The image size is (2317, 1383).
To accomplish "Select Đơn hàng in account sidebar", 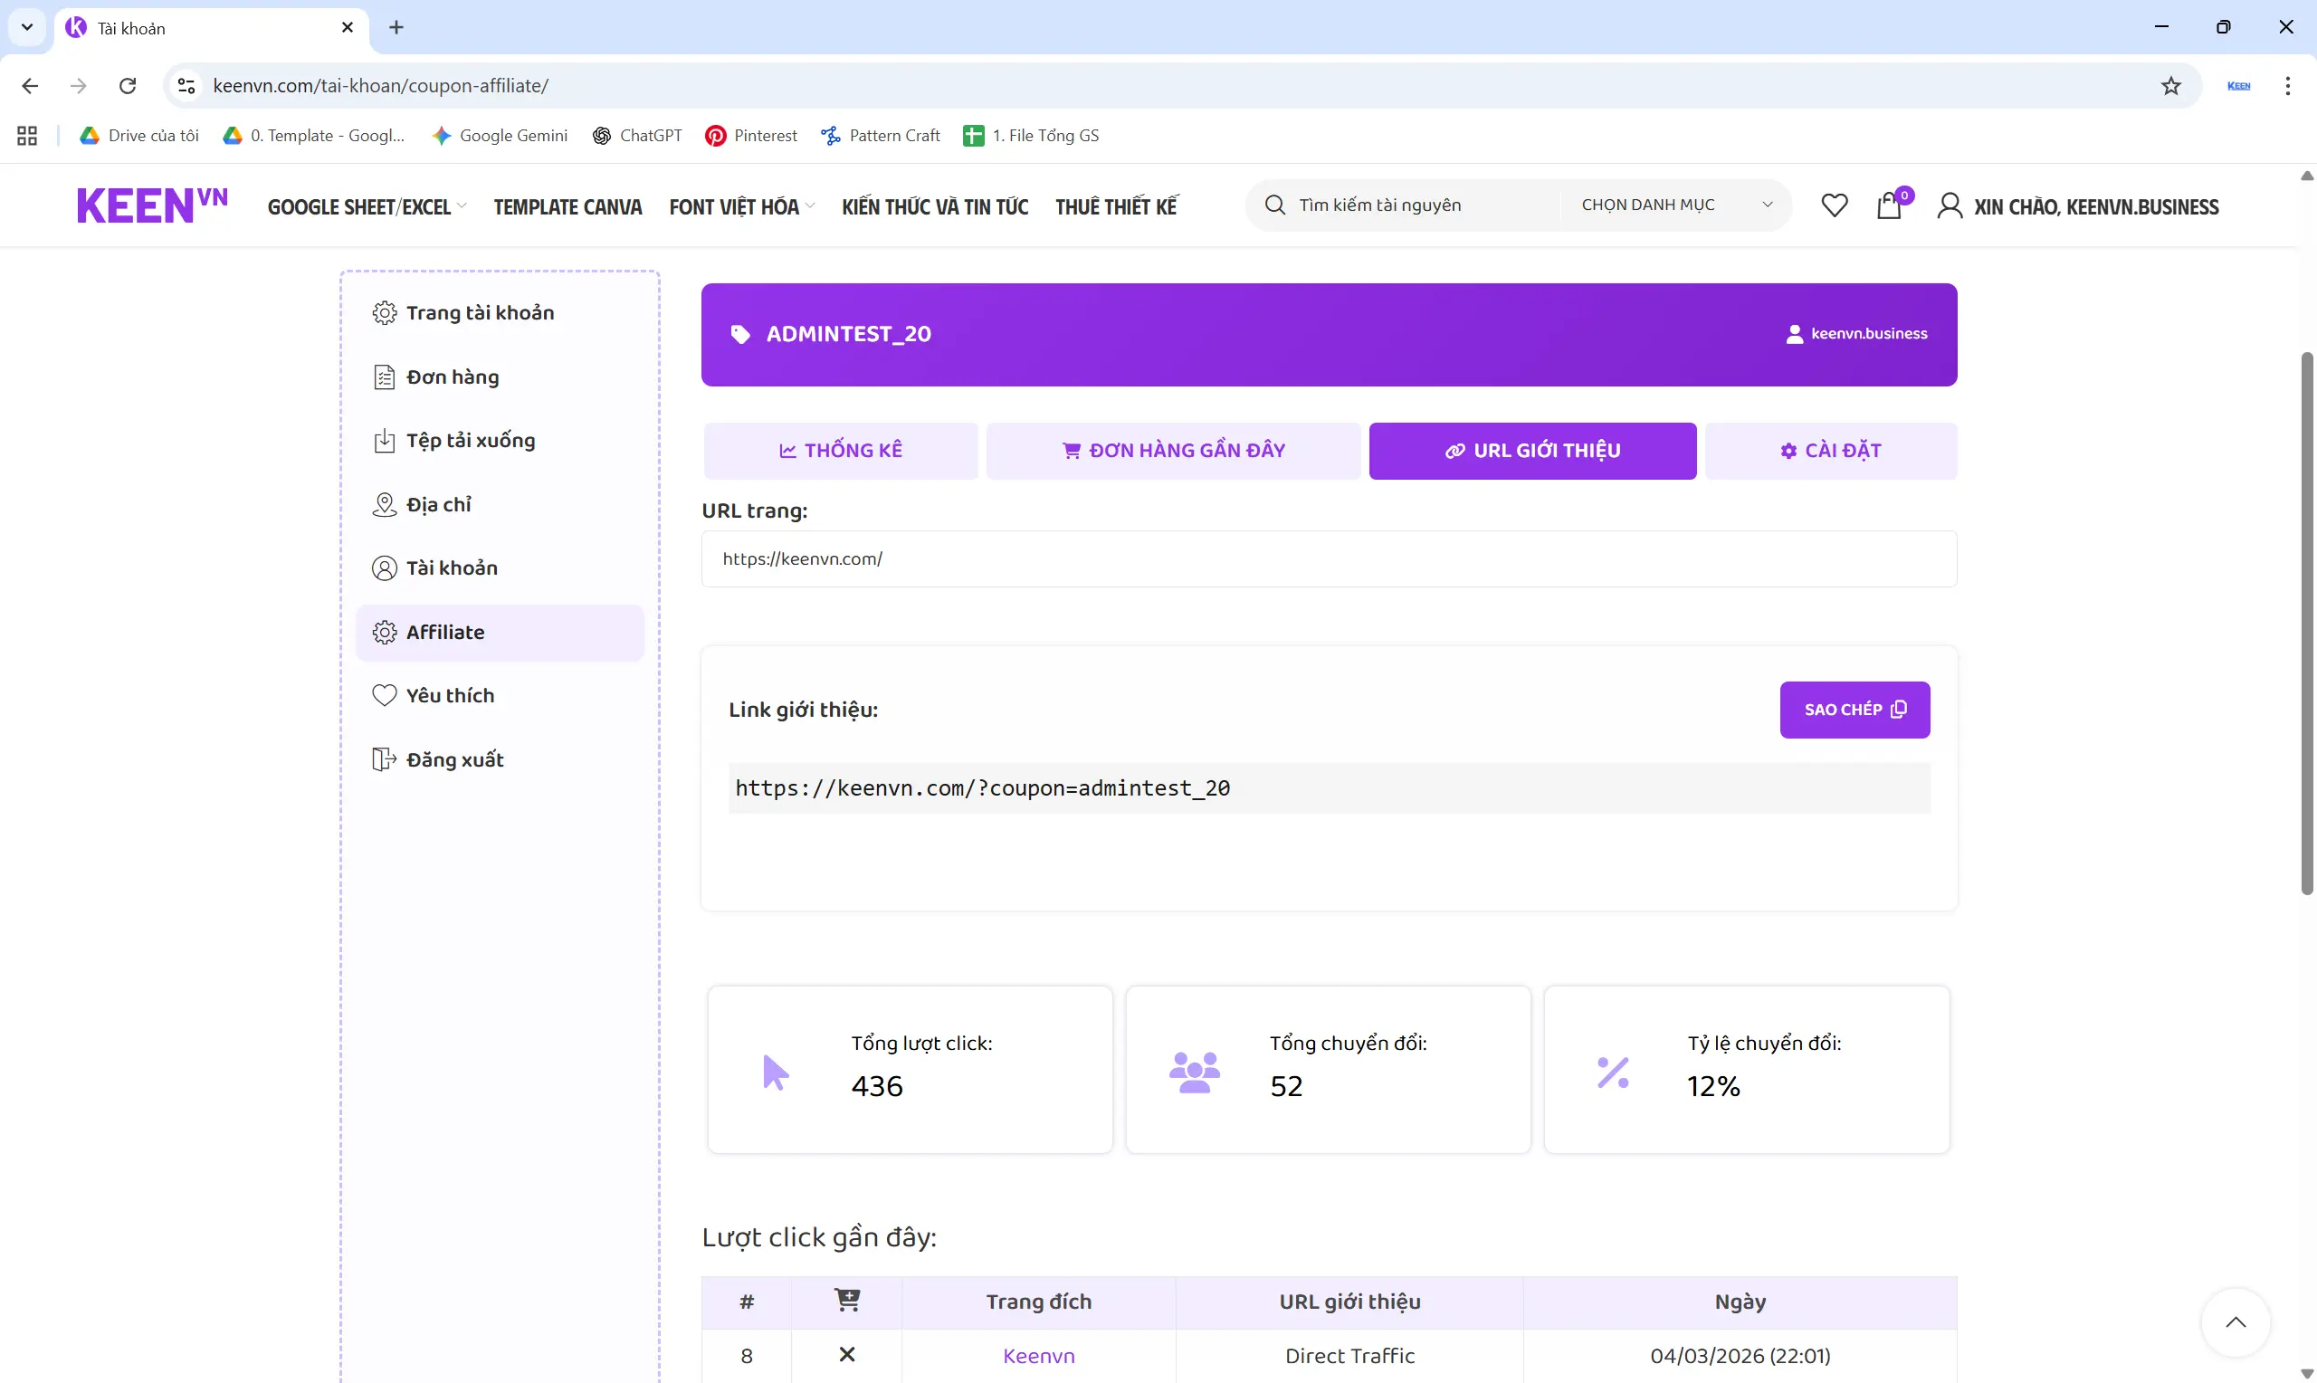I will point(452,377).
